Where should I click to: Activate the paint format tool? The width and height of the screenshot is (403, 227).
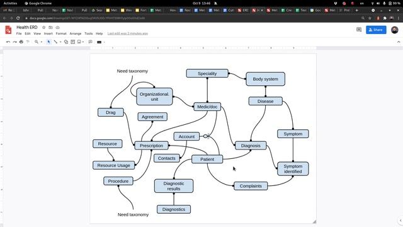point(28,42)
